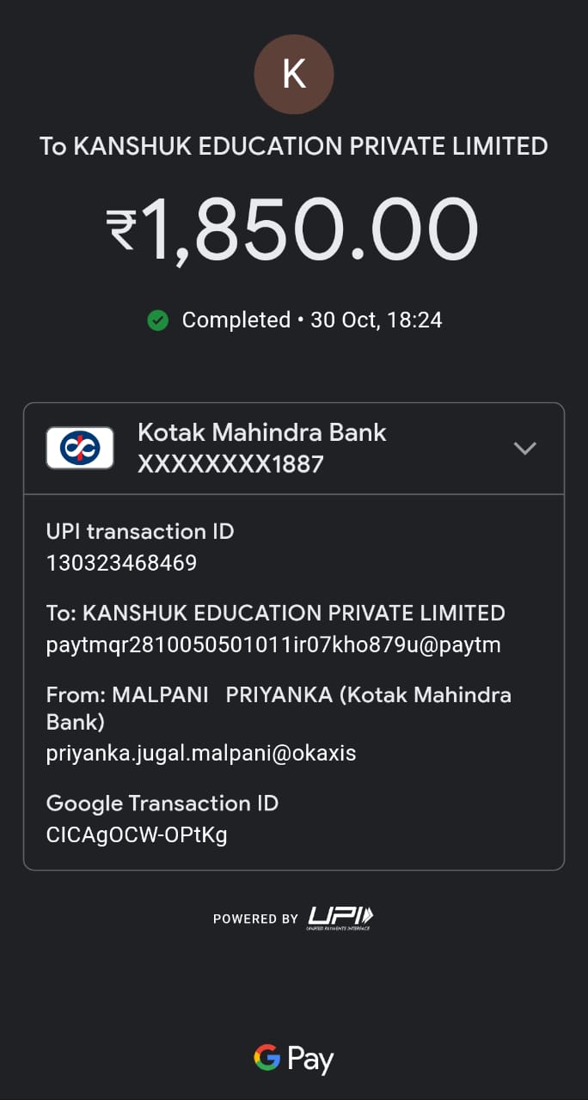Click the Kotak Mahindra Bank account row

292,448
